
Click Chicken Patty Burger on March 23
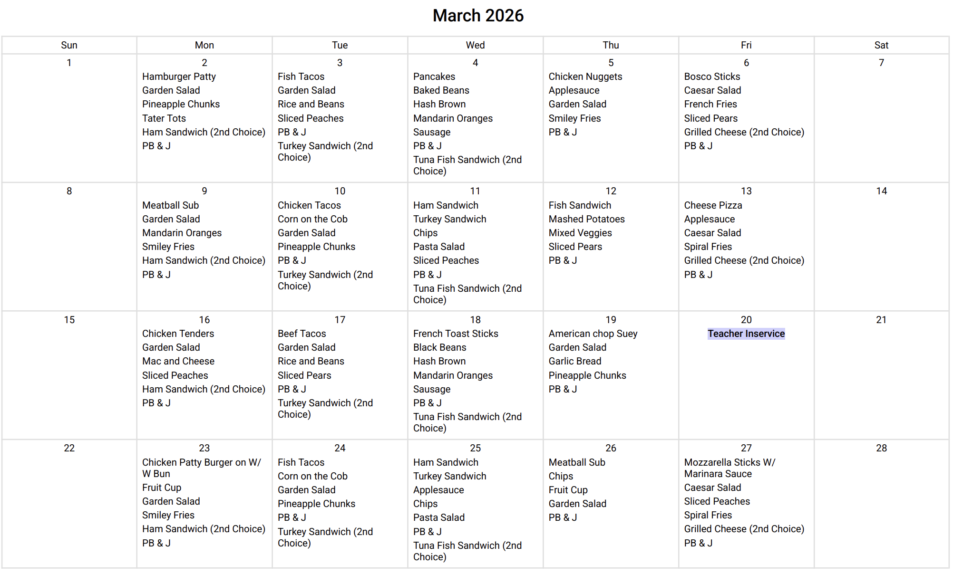(201, 468)
